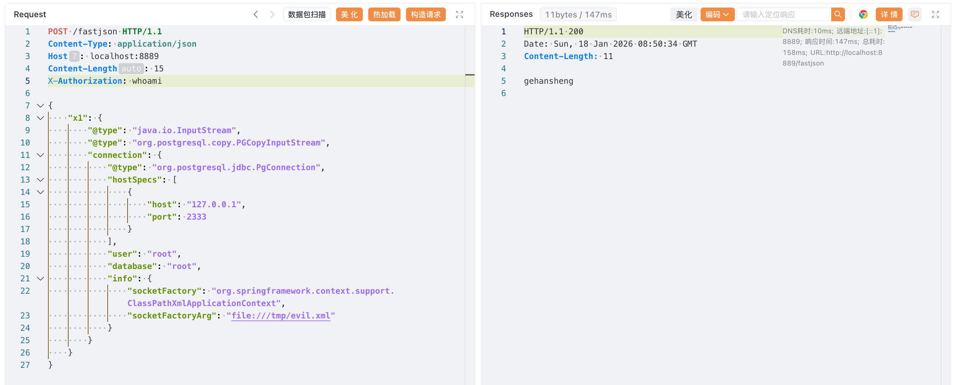Click the 数据包扫描 packet scan button
Viewport: 954px width, 385px height.
pos(307,14)
